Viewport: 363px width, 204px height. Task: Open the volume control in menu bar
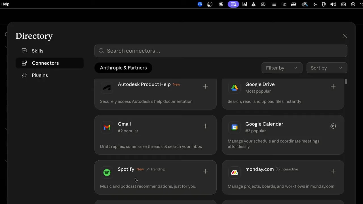coord(333,4)
